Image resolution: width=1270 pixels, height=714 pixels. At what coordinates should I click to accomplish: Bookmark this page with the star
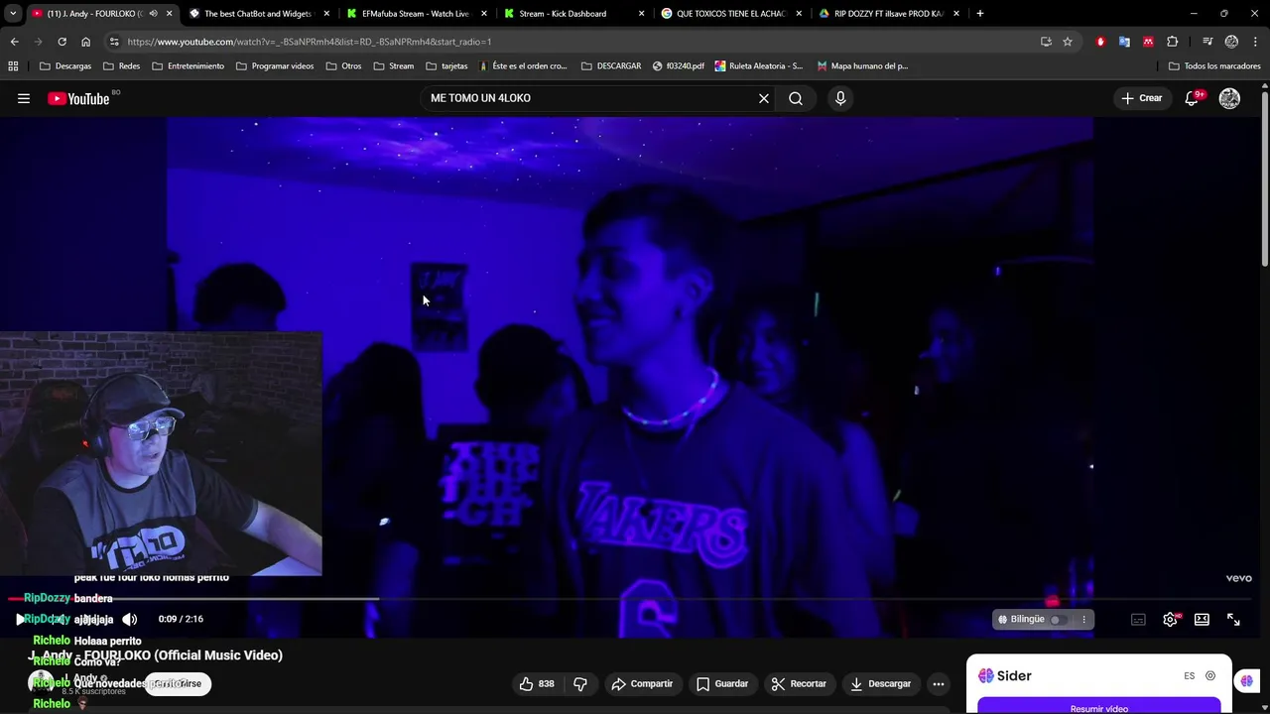click(x=1068, y=42)
